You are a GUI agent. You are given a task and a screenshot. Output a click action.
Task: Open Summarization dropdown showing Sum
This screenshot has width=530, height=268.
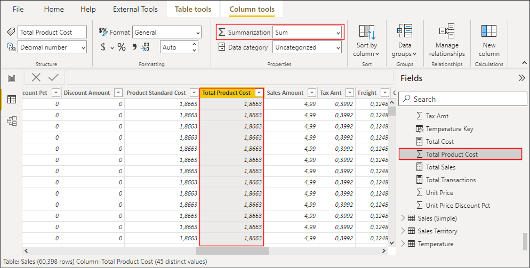pos(307,33)
